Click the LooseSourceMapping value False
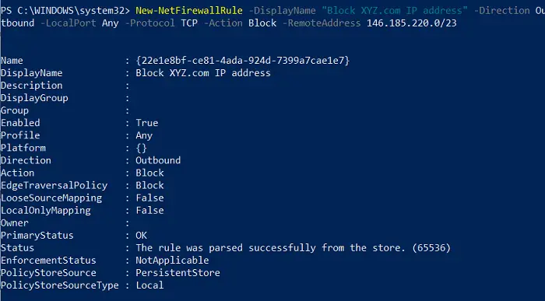Image resolution: width=545 pixels, height=301 pixels. point(149,198)
